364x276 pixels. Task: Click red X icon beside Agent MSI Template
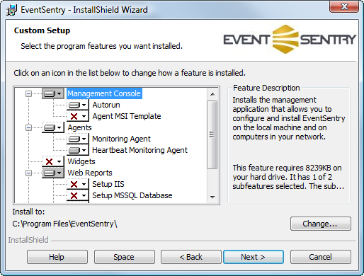pyautogui.click(x=77, y=116)
